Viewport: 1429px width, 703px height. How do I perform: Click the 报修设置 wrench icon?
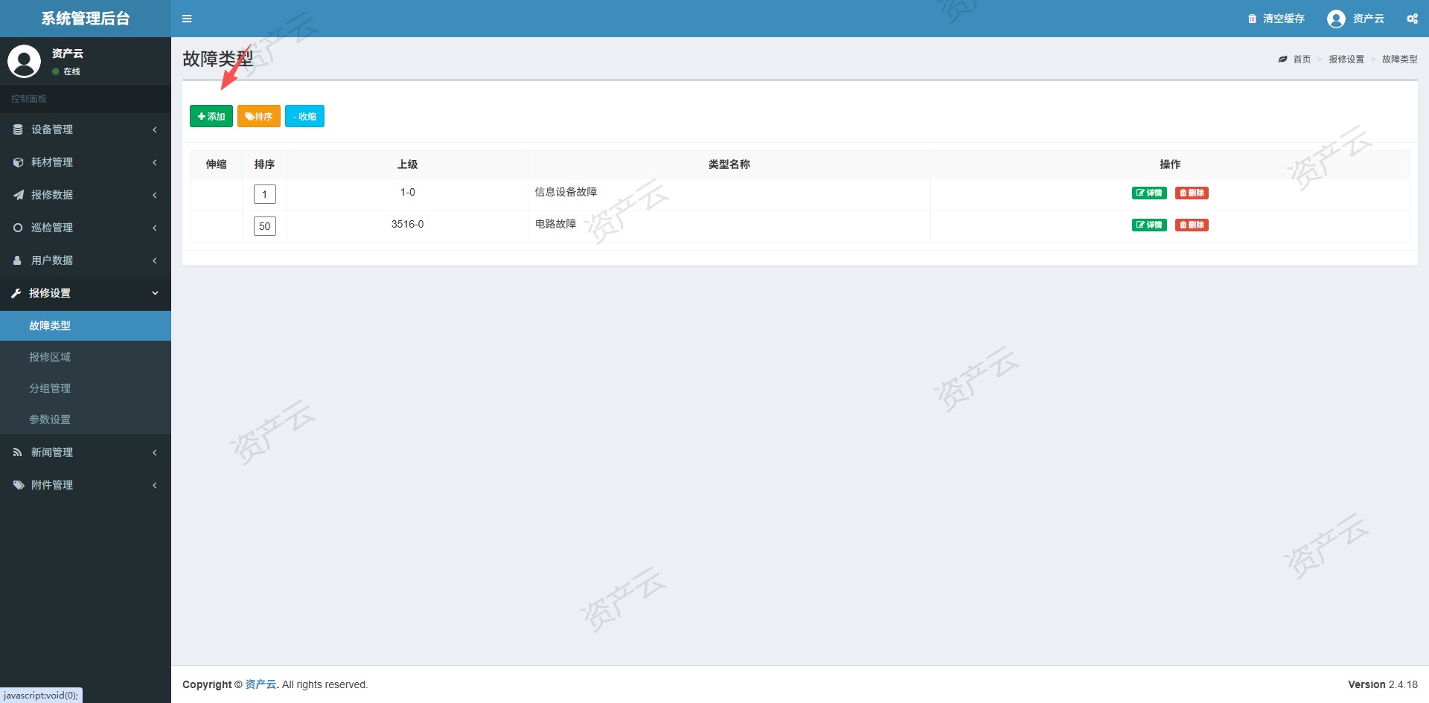16,293
